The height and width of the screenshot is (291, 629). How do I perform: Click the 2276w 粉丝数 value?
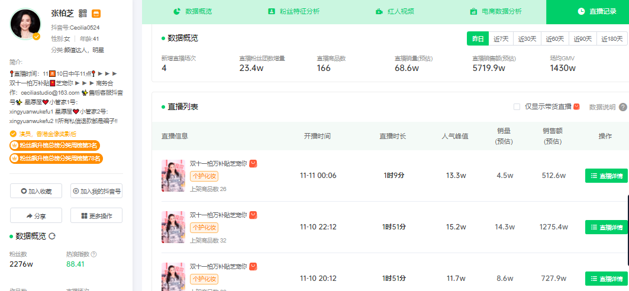click(21, 264)
